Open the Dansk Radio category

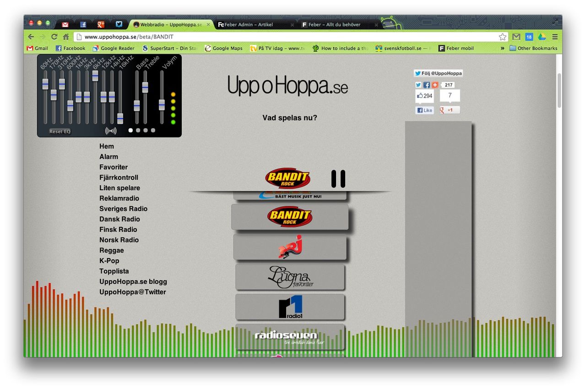[119, 219]
